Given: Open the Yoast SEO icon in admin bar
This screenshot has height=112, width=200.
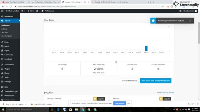Looking at the screenshot, I should tap(37, 11).
